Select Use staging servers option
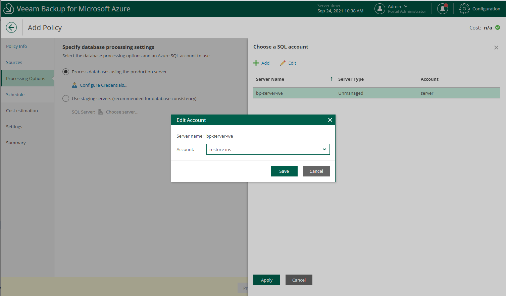506x296 pixels. click(x=66, y=98)
